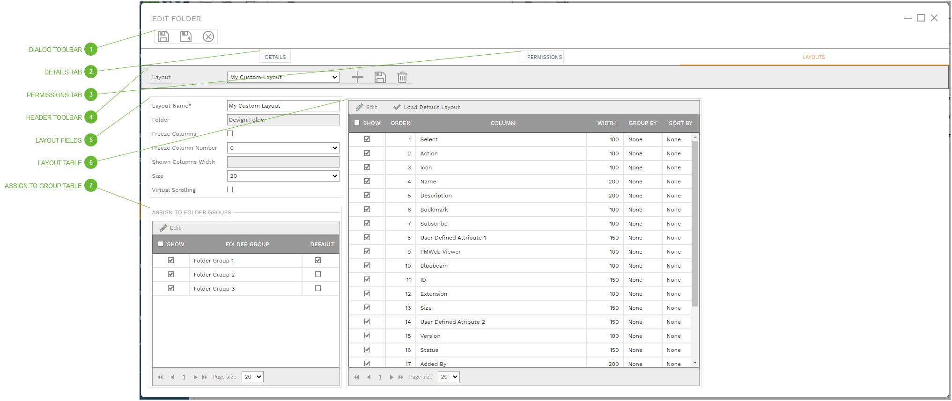Viewport: 952px width, 401px height.
Task: Click page 1 link in layout table pager
Action: point(380,377)
